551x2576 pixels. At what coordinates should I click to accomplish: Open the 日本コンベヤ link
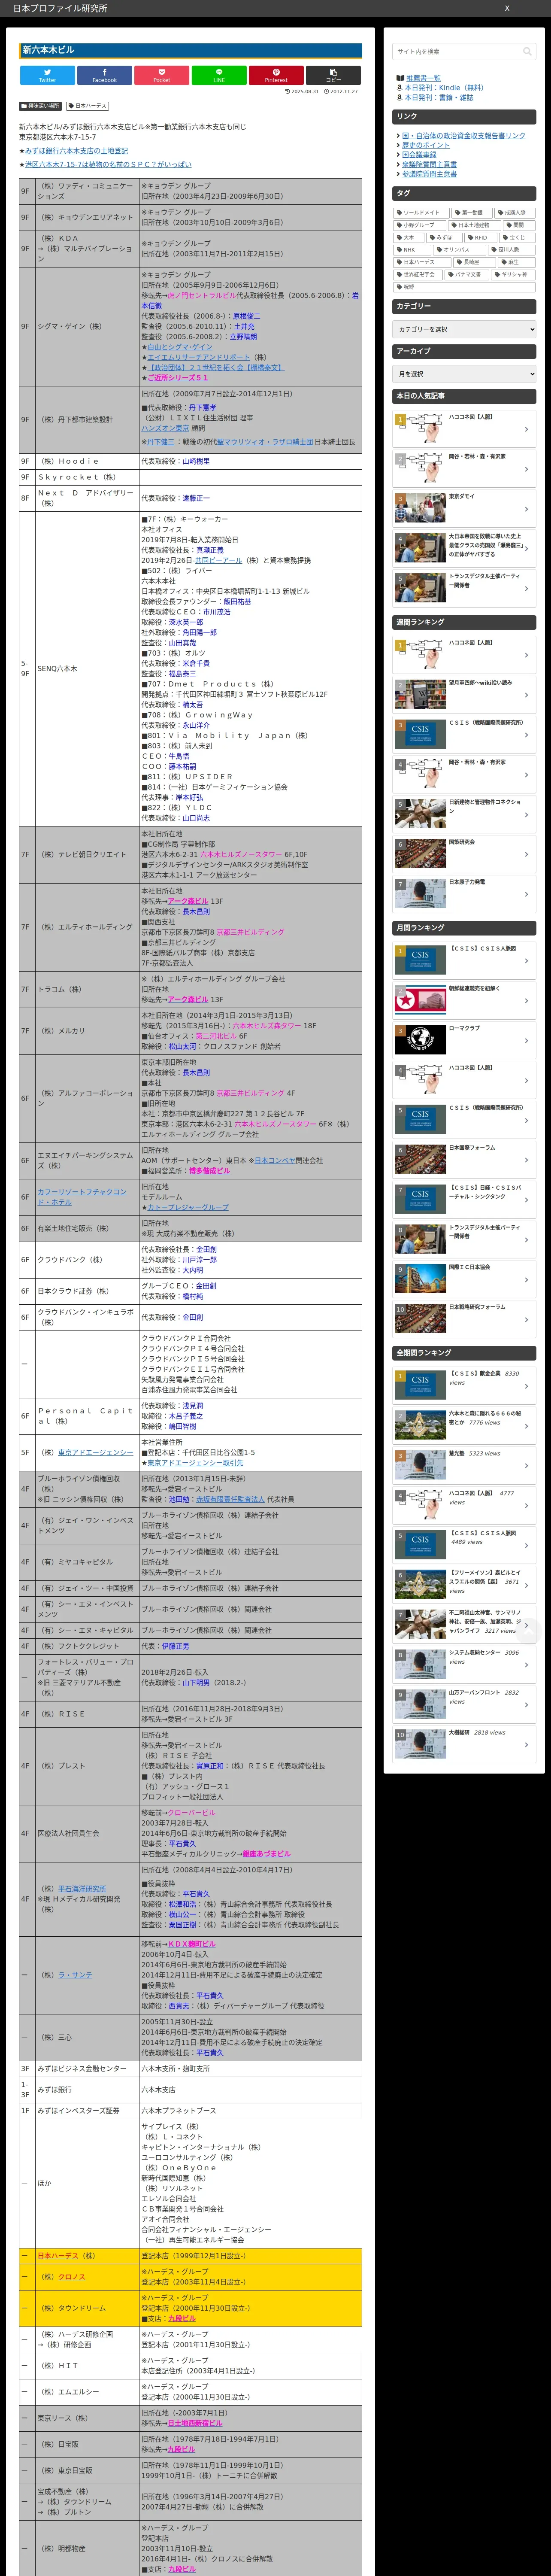coord(274,1161)
